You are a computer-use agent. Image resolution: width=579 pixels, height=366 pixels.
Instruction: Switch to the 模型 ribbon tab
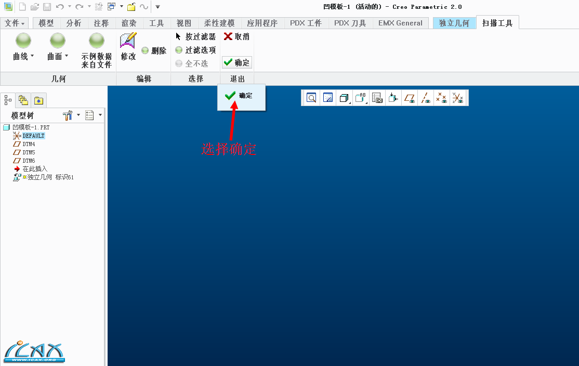coord(47,23)
